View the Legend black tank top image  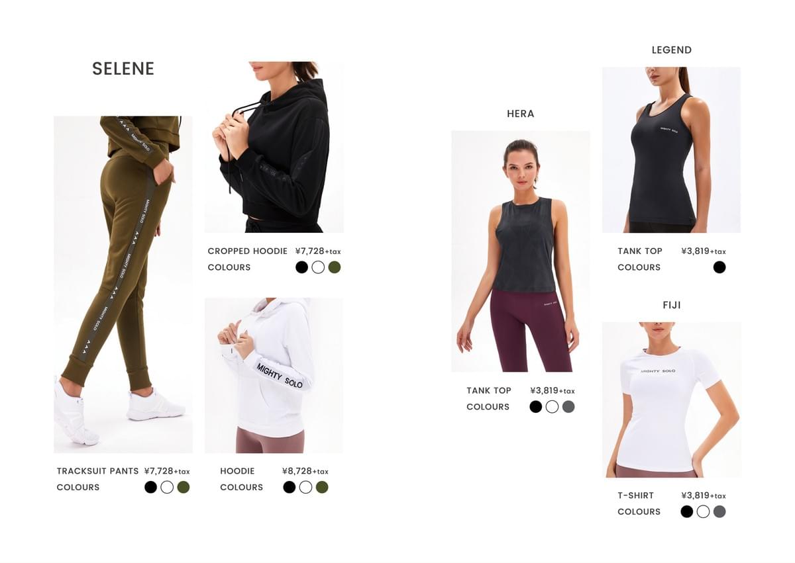pos(671,150)
